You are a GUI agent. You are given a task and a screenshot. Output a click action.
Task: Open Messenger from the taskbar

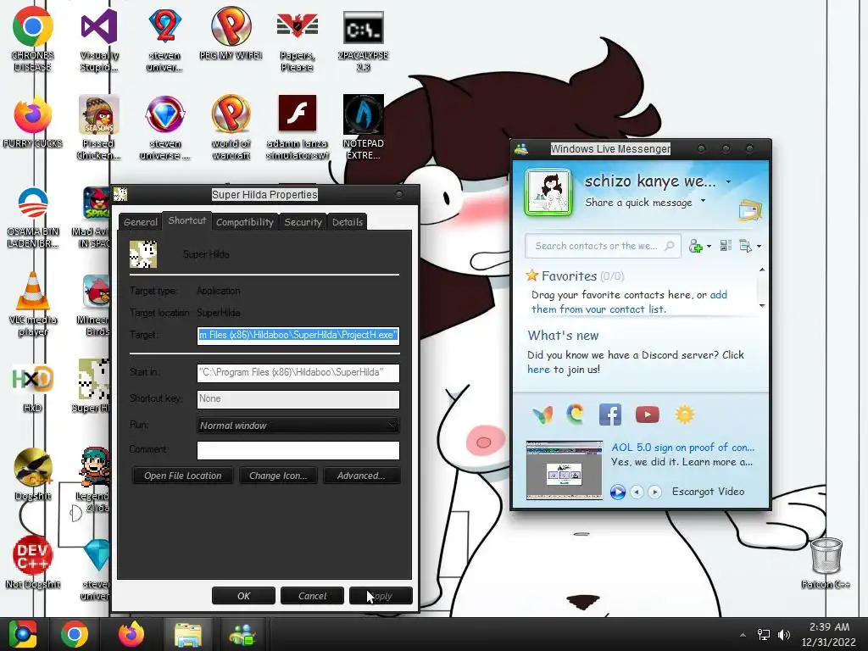242,634
